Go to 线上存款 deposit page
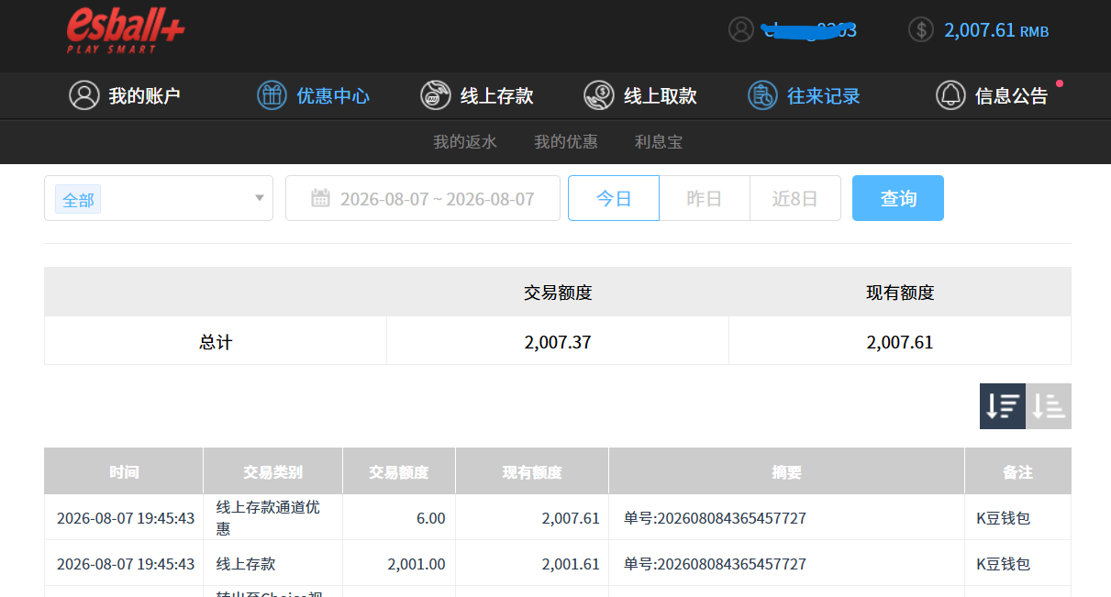Viewport: 1111px width, 597px height. coord(477,95)
